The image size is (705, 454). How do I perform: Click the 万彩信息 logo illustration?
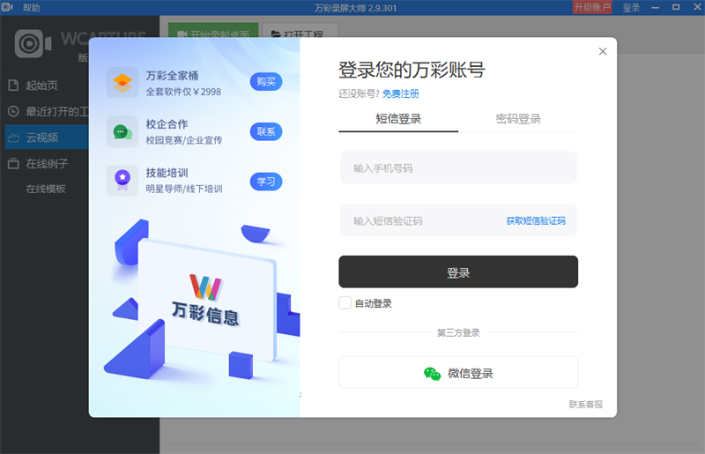pyautogui.click(x=205, y=300)
